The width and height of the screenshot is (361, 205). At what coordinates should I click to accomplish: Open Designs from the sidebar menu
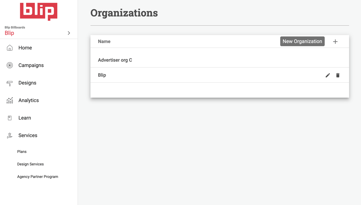pyautogui.click(x=27, y=83)
